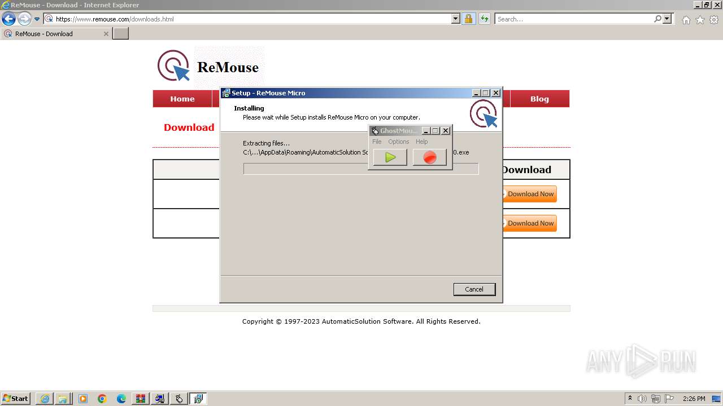Go back with the browser Back arrow
The width and height of the screenshot is (723, 406).
point(8,19)
